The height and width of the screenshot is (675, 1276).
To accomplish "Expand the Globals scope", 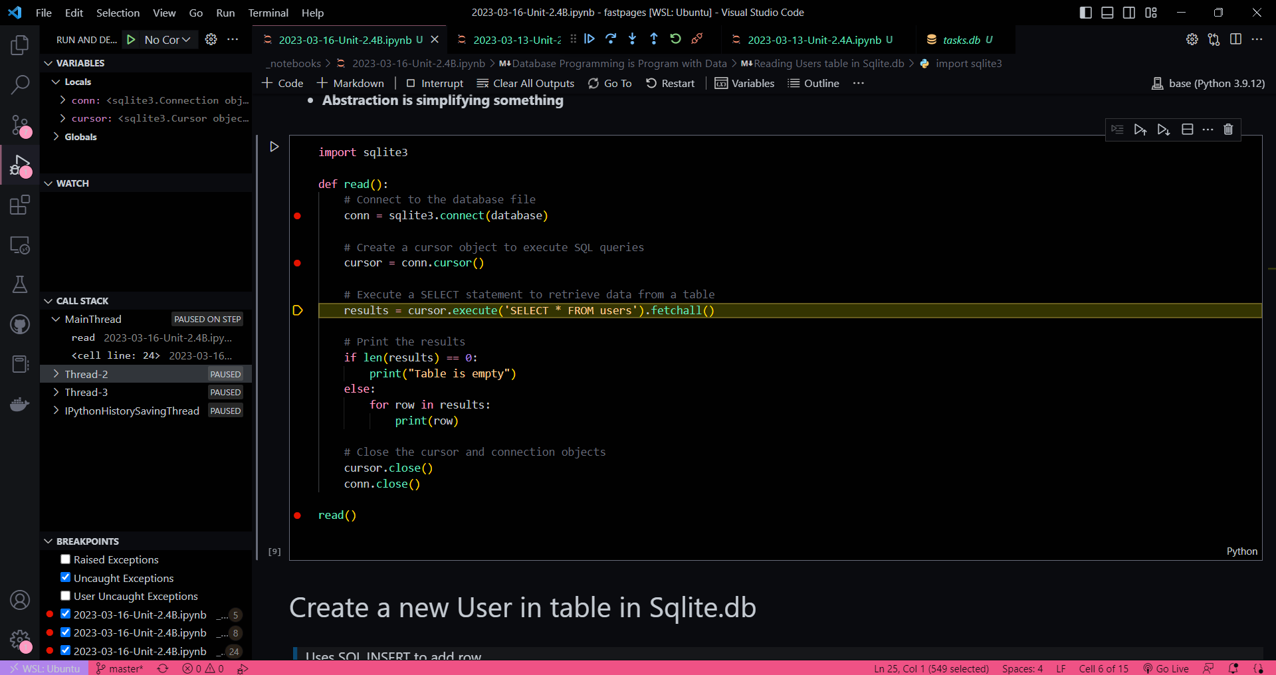I will (56, 137).
